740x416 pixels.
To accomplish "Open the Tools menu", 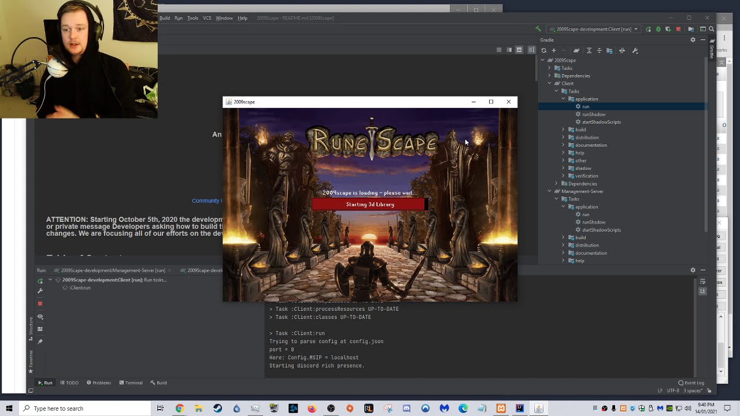I will coord(193,18).
